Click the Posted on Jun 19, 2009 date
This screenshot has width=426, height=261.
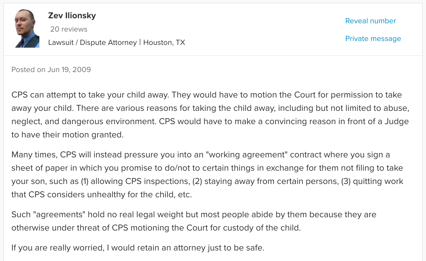[x=51, y=70]
